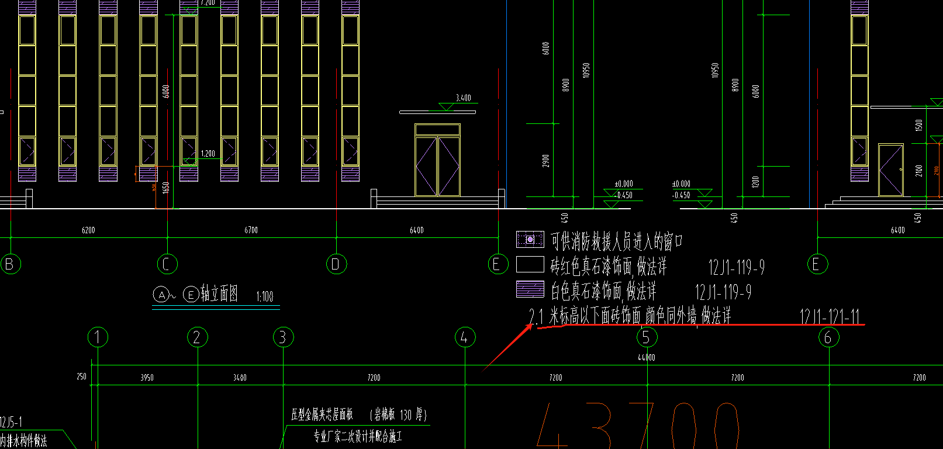The height and width of the screenshot is (449, 943).
Task: Select the 3480 dimension text
Action: (240, 378)
